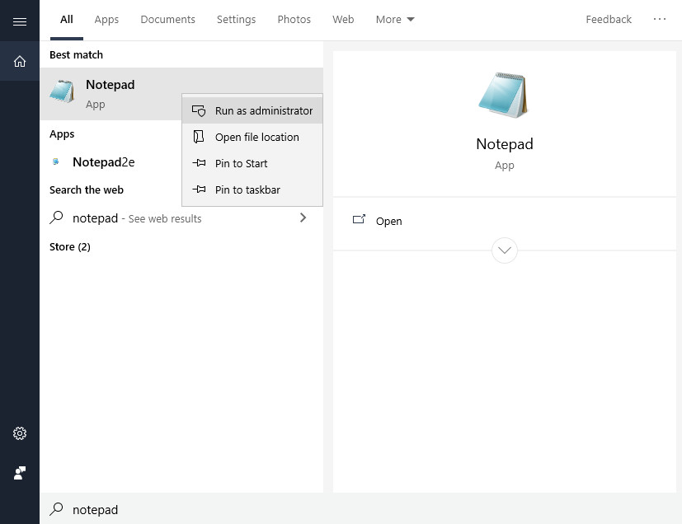Click the Run as administrator shield icon
This screenshot has width=682, height=524.
coord(199,110)
